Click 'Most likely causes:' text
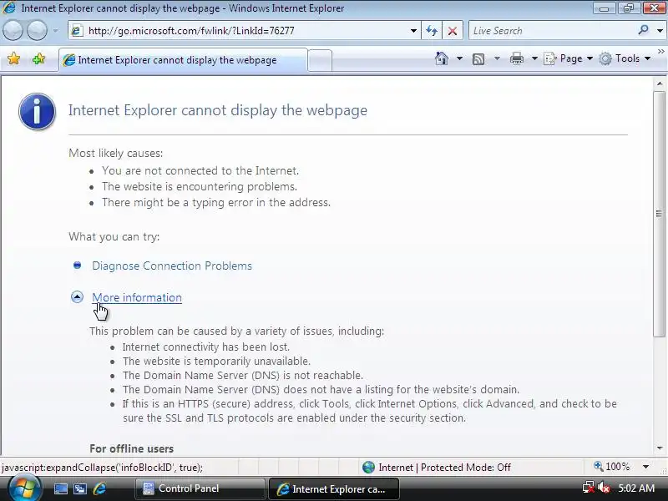 click(x=115, y=153)
